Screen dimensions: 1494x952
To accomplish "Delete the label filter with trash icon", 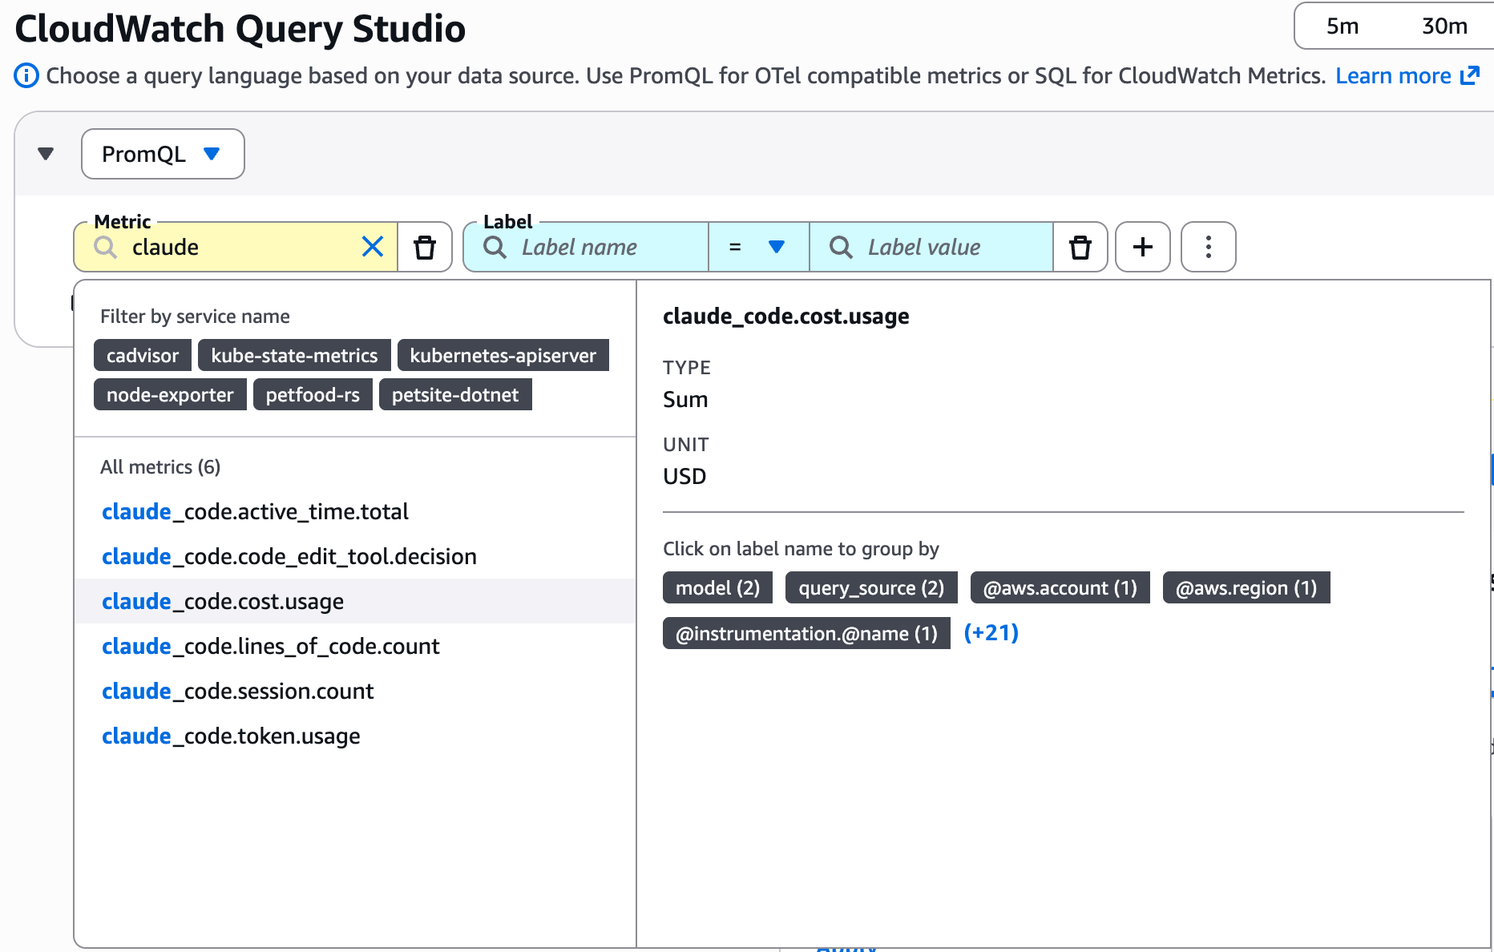I will click(1080, 247).
